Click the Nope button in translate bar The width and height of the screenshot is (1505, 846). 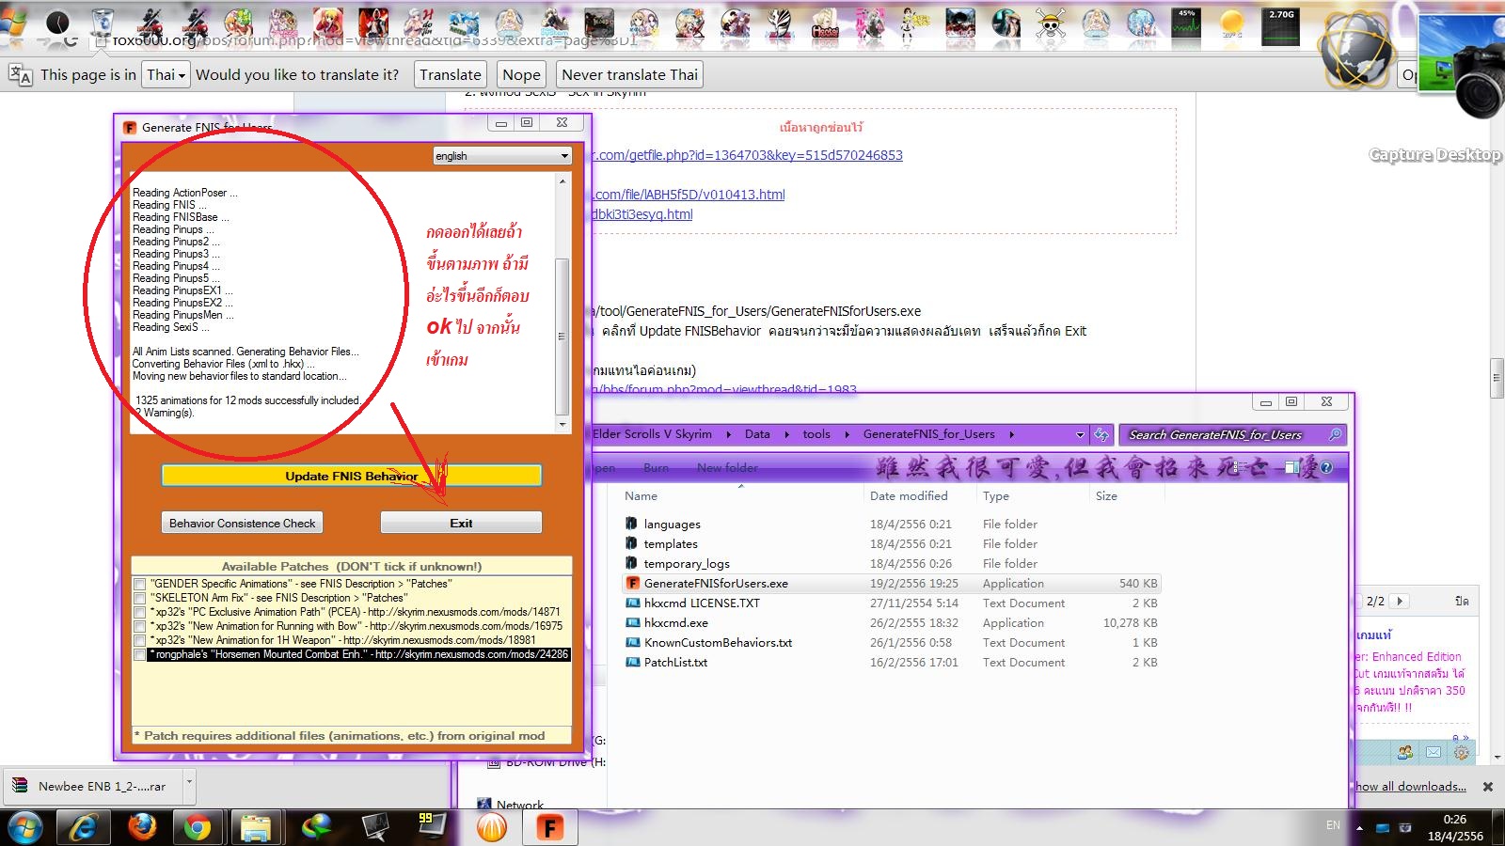521,74
